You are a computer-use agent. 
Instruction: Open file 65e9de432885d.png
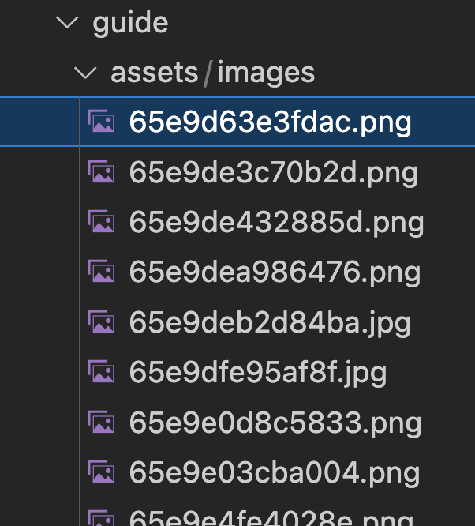[x=276, y=223]
